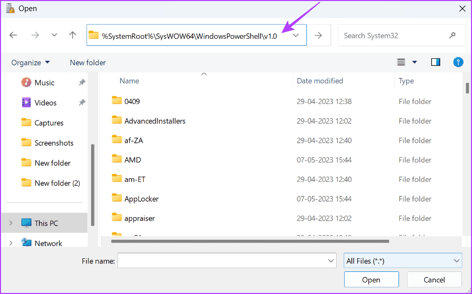Expand address bar history dropdown
Image resolution: width=472 pixels, height=294 pixels.
tap(296, 36)
